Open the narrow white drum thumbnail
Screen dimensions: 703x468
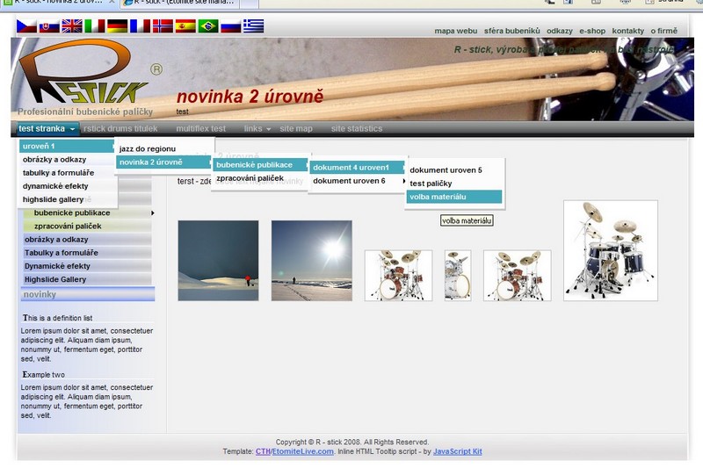click(x=458, y=276)
